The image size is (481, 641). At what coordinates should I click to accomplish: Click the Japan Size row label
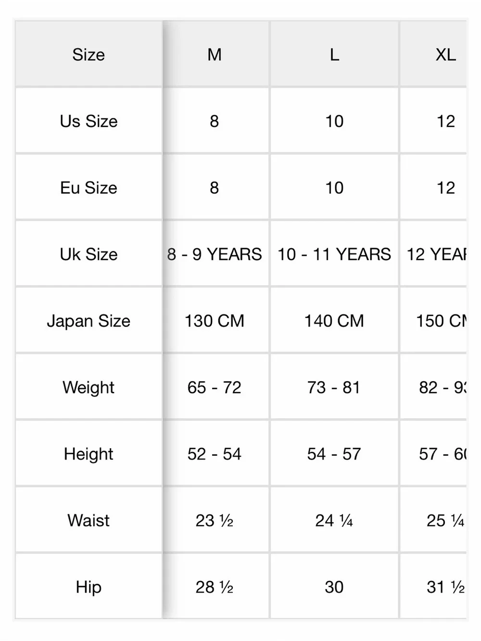click(x=89, y=321)
